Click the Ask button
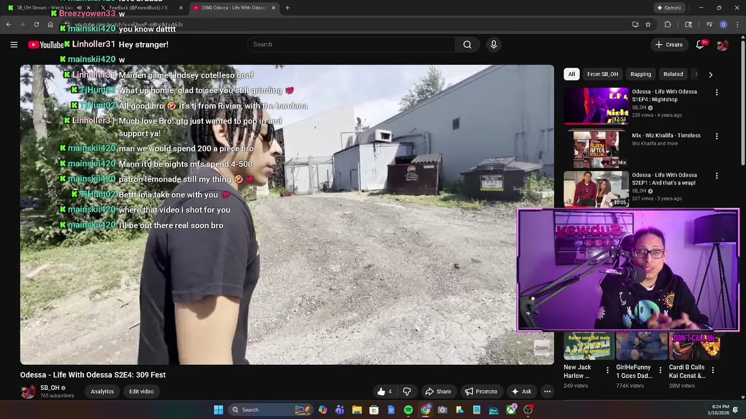The width and height of the screenshot is (746, 419). click(x=521, y=391)
